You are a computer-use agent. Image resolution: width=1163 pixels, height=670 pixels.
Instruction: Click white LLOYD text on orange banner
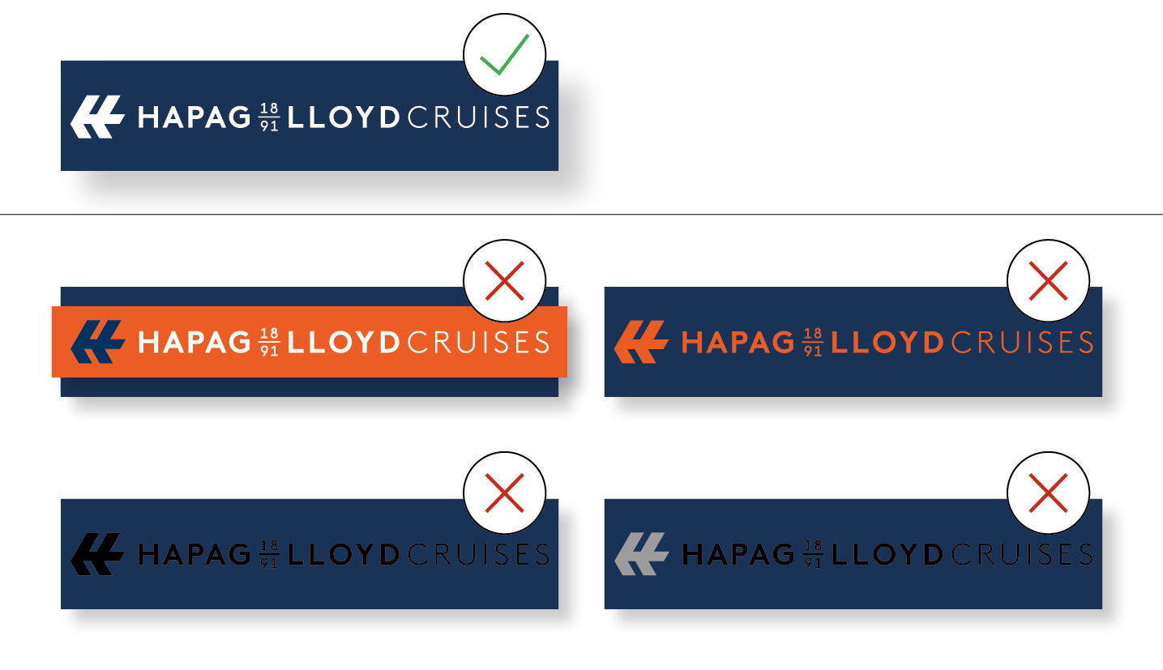pyautogui.click(x=344, y=343)
